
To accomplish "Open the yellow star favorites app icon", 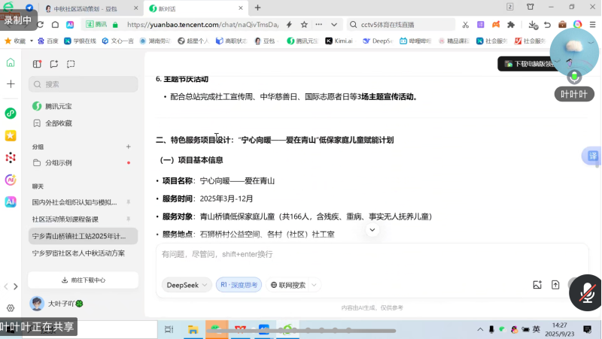I will (11, 136).
